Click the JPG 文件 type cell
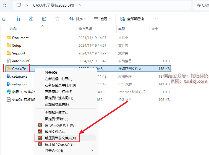Image resolution: width=209 pixels, height=155 pixels. point(125,100)
